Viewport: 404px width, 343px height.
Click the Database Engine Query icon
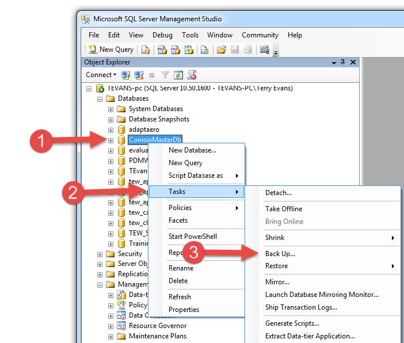(146, 49)
